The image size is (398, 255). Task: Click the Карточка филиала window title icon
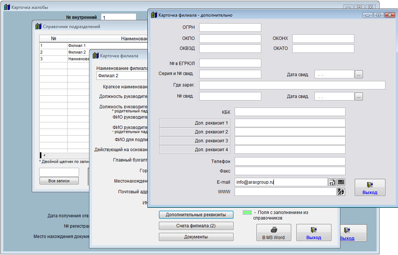pyautogui.click(x=95, y=55)
